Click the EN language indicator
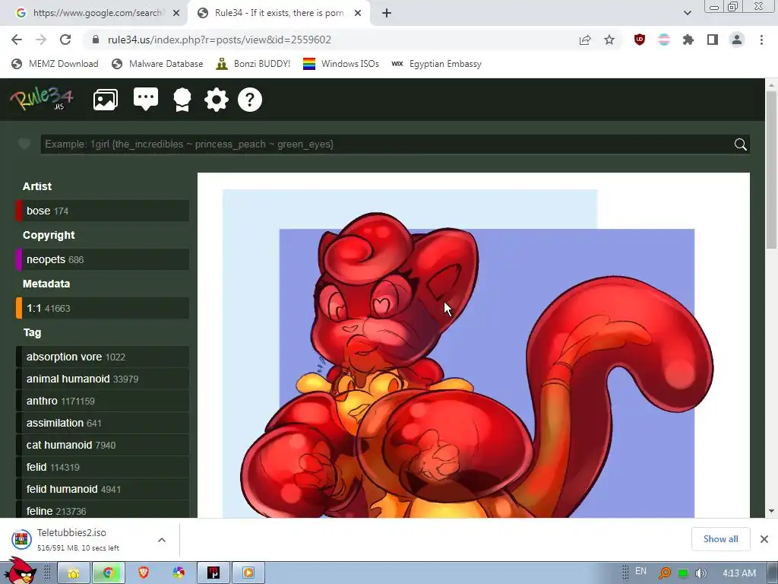 tap(640, 571)
